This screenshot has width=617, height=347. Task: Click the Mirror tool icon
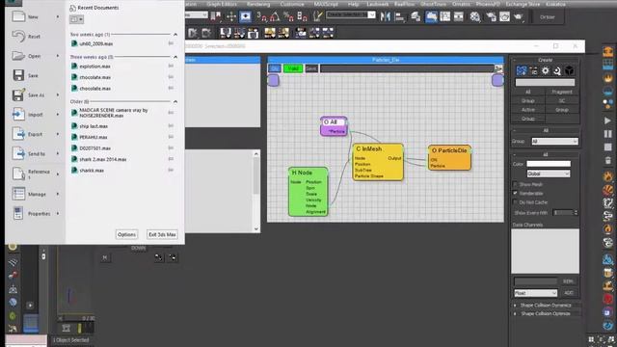coord(386,16)
